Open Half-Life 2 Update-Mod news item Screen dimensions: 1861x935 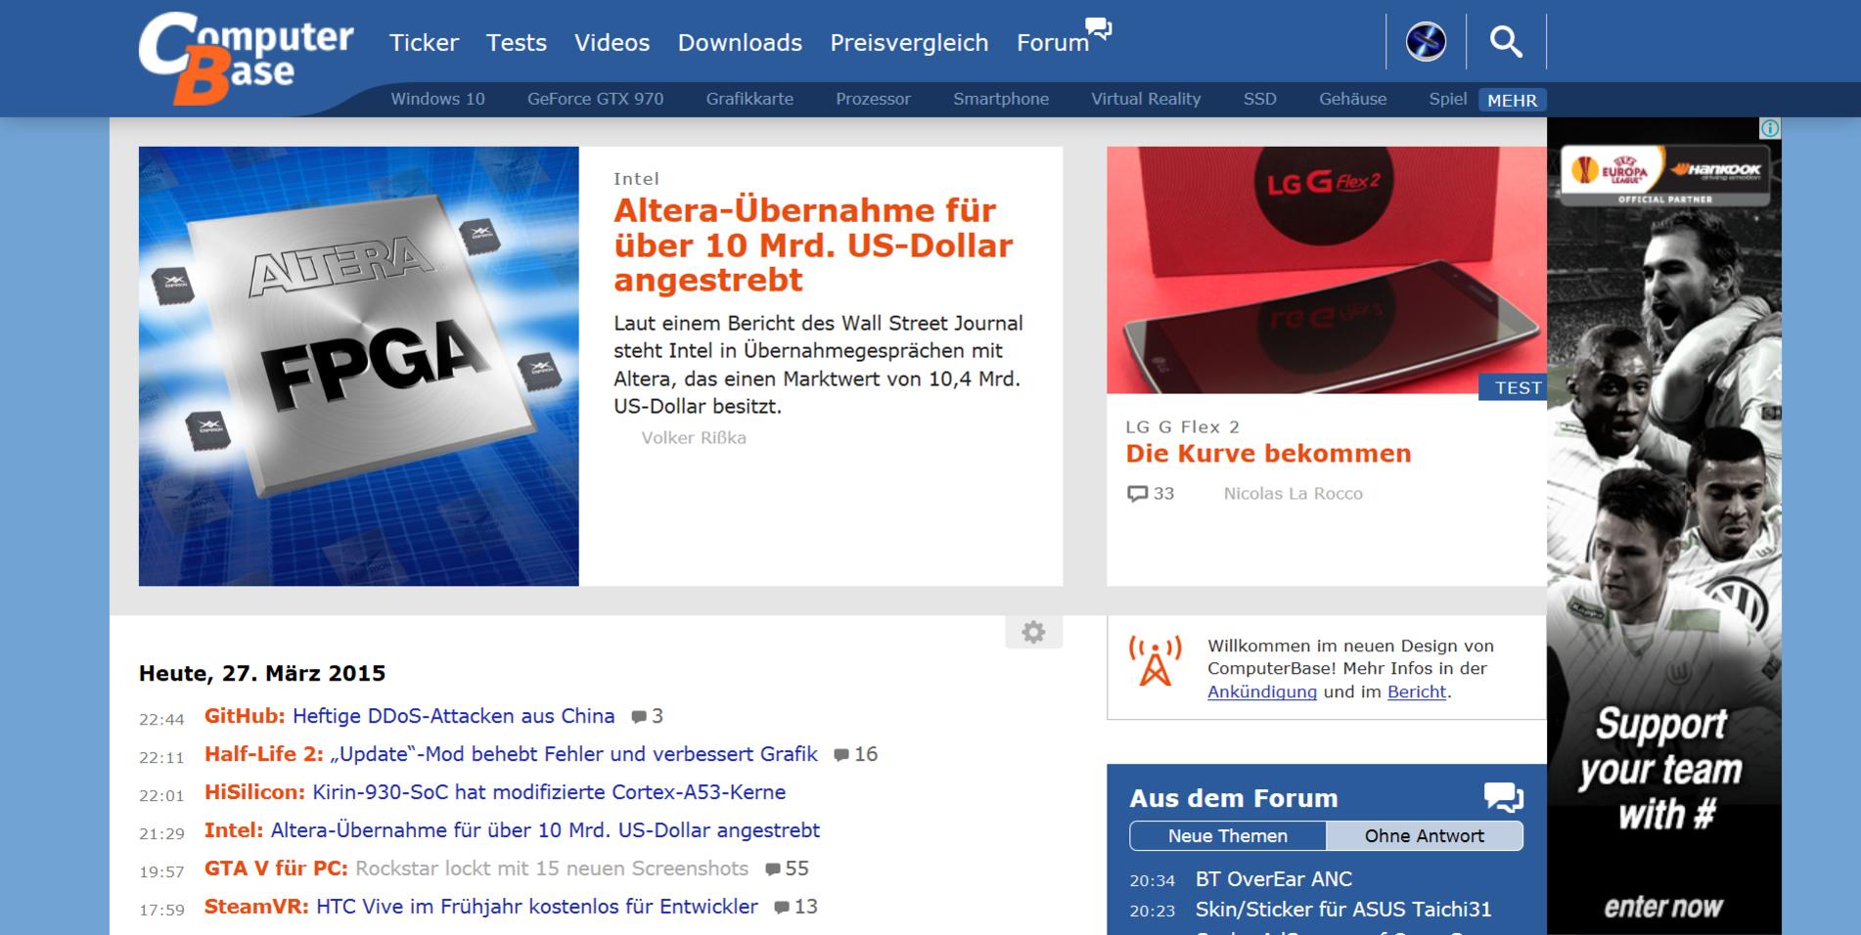tap(511, 754)
